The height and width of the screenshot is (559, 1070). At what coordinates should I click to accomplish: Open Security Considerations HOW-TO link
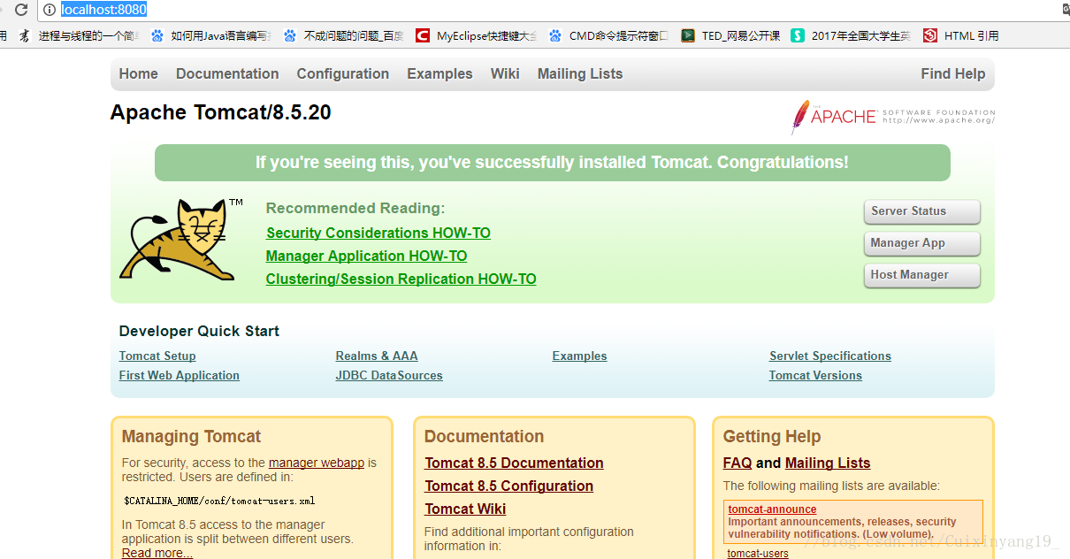[x=378, y=234]
